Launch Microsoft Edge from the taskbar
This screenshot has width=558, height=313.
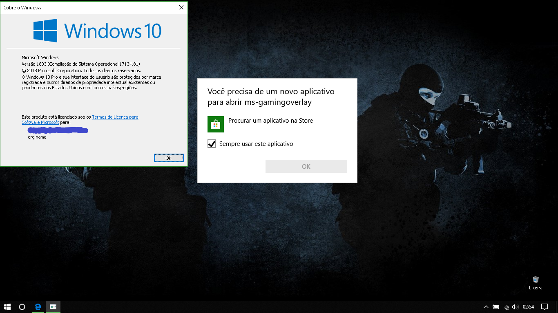pos(38,307)
